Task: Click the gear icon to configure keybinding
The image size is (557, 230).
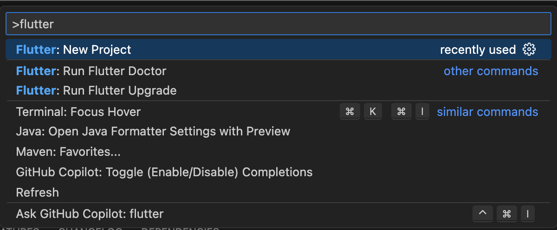Action: tap(529, 50)
